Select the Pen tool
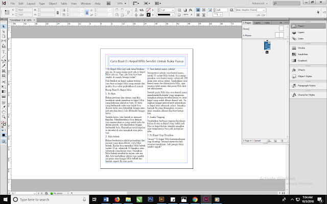The height and width of the screenshot is (204, 327). pos(4,61)
